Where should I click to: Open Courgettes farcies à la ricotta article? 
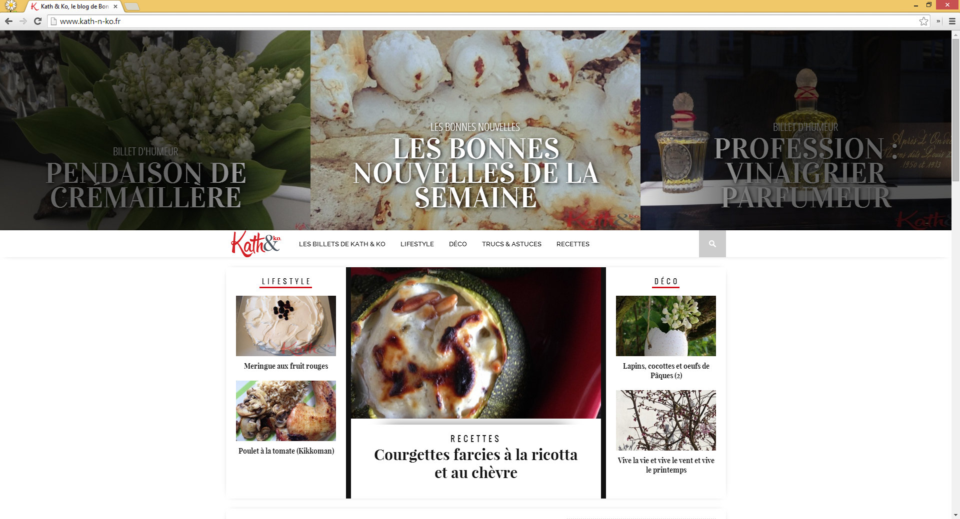point(476,463)
